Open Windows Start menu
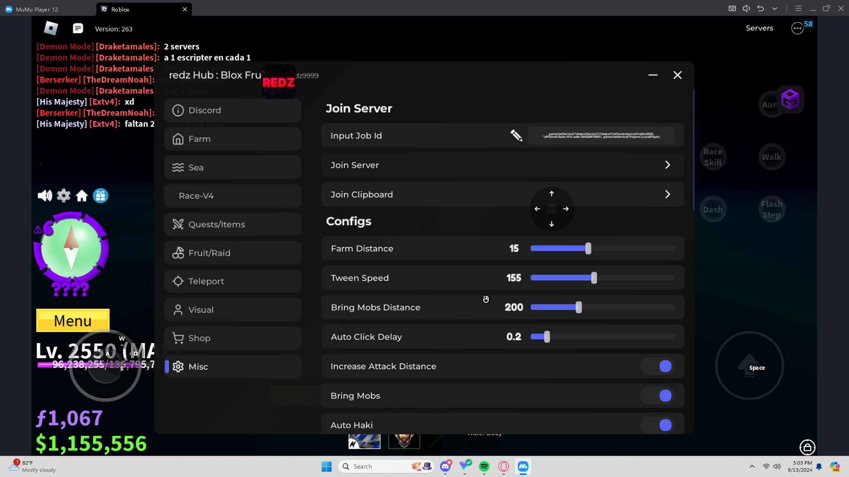 click(326, 466)
